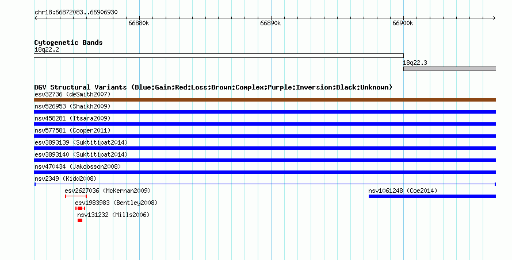Click the blue nsv458281 variant bar
The image size is (512, 260).
tap(265, 124)
